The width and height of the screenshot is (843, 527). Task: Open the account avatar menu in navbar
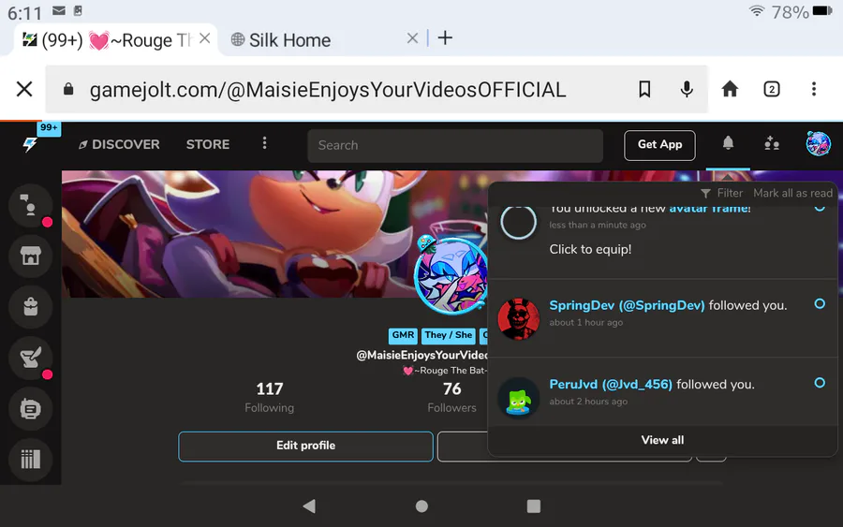[x=819, y=144]
